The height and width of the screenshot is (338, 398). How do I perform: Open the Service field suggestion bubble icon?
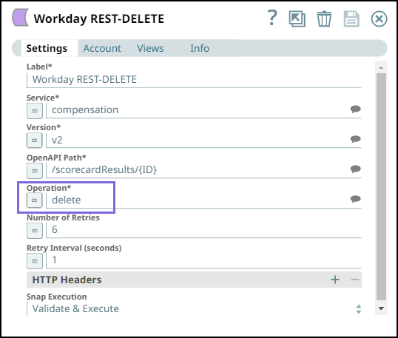355,109
